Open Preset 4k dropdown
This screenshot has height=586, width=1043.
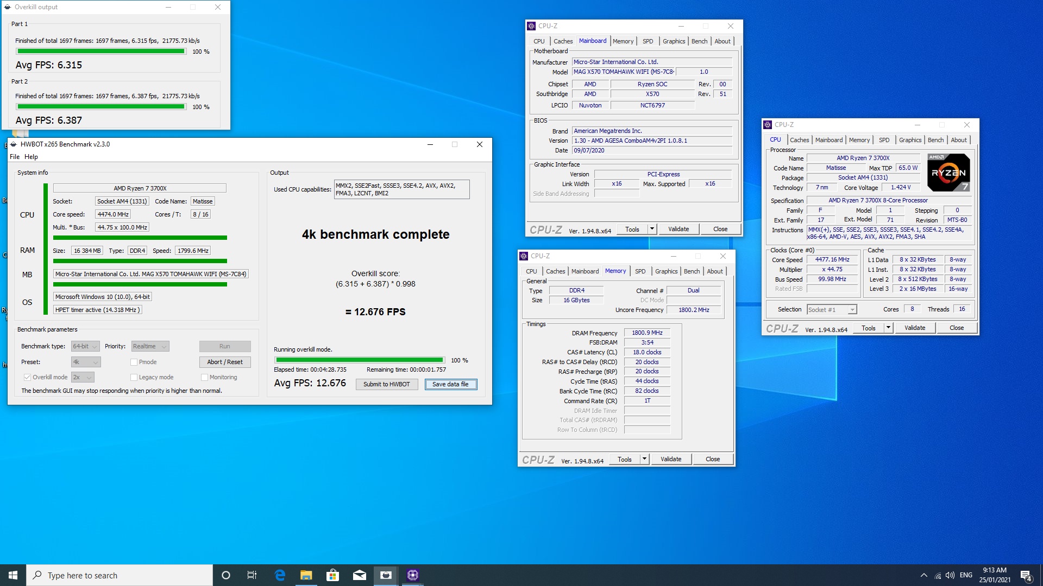tap(86, 362)
